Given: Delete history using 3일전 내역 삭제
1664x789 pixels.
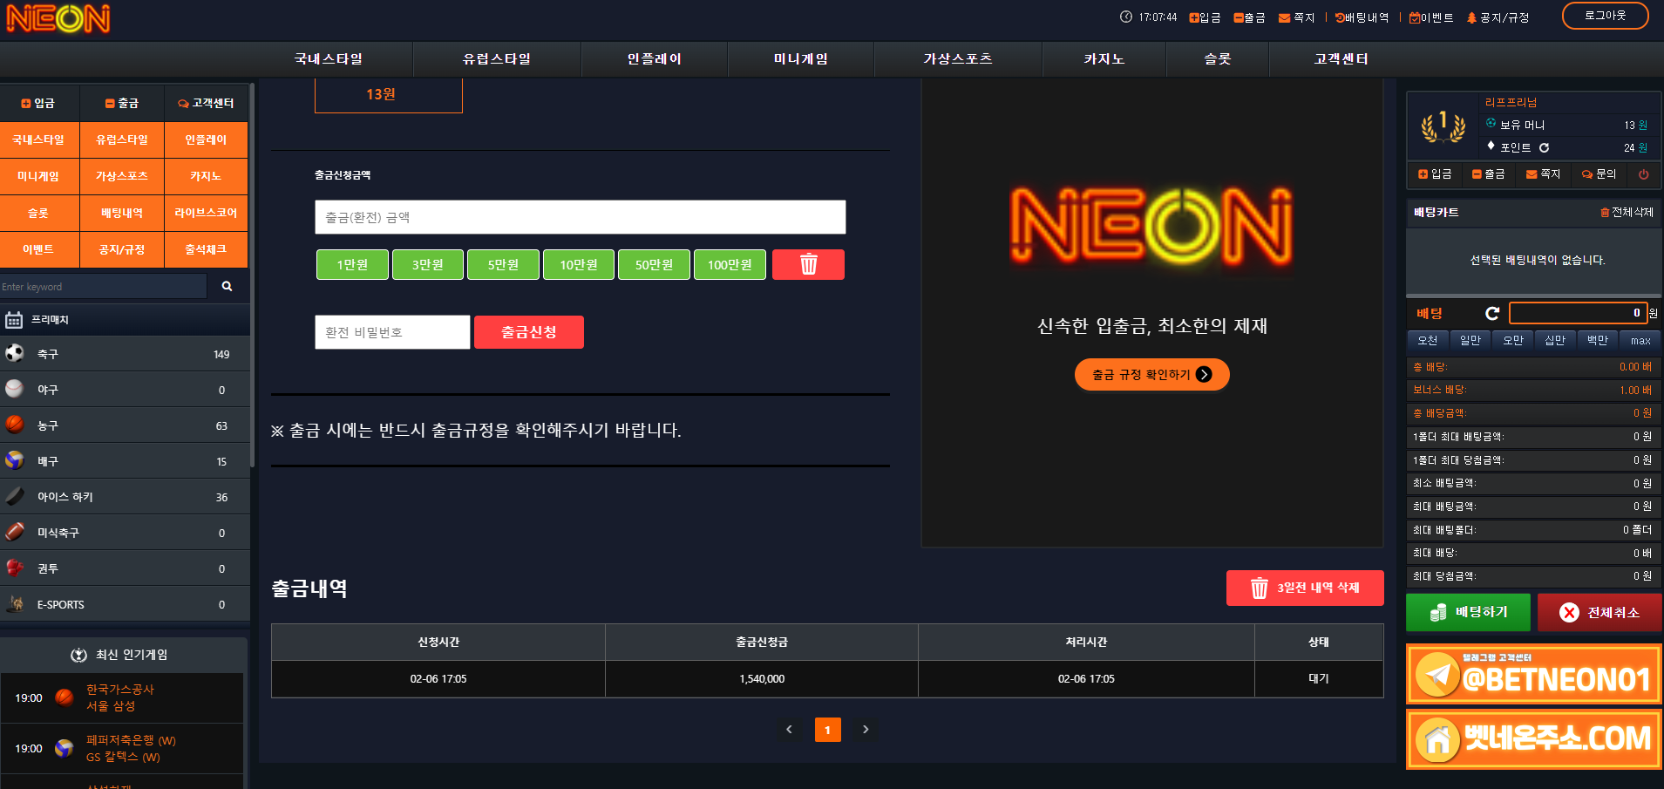Looking at the screenshot, I should pyautogui.click(x=1304, y=588).
